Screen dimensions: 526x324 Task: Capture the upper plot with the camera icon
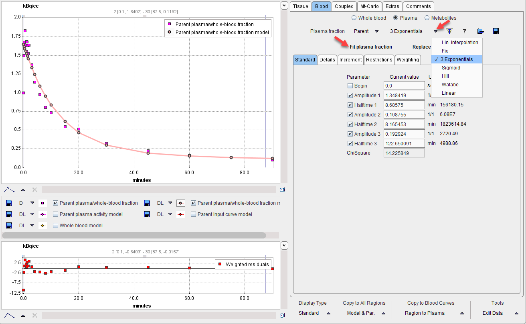click(x=282, y=190)
